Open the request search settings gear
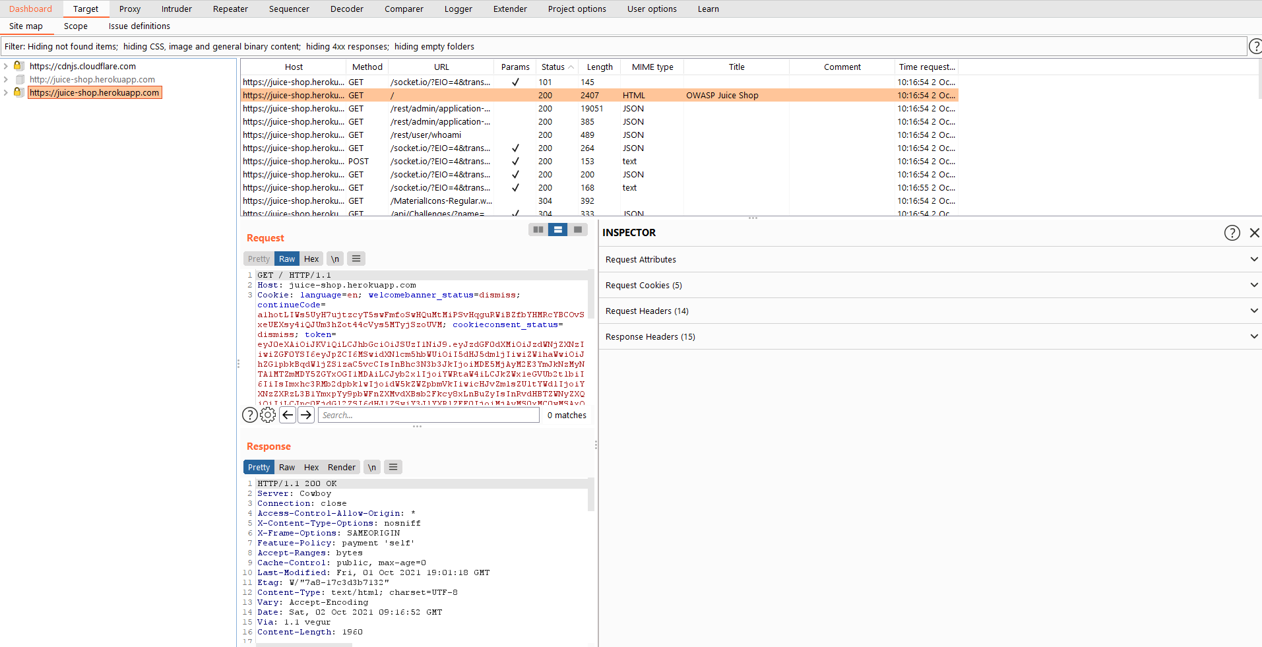 coord(268,415)
